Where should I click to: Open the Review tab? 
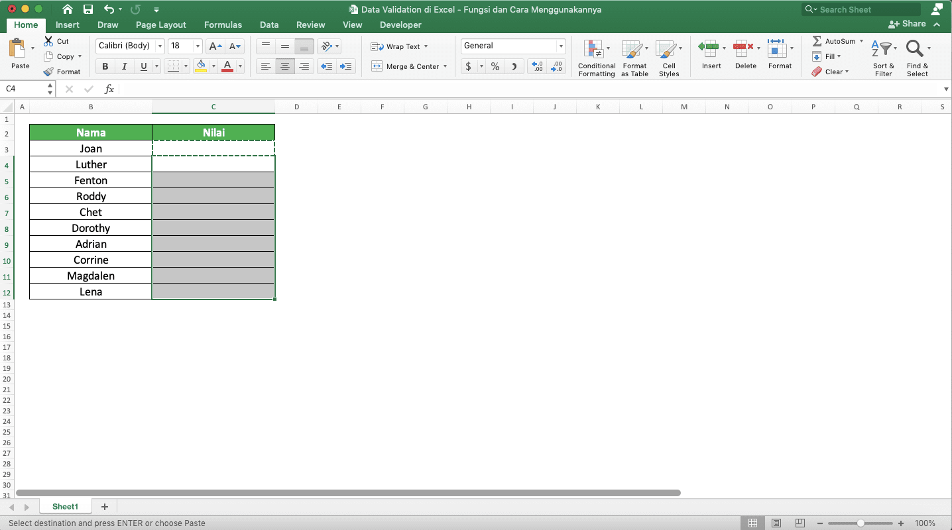point(311,25)
